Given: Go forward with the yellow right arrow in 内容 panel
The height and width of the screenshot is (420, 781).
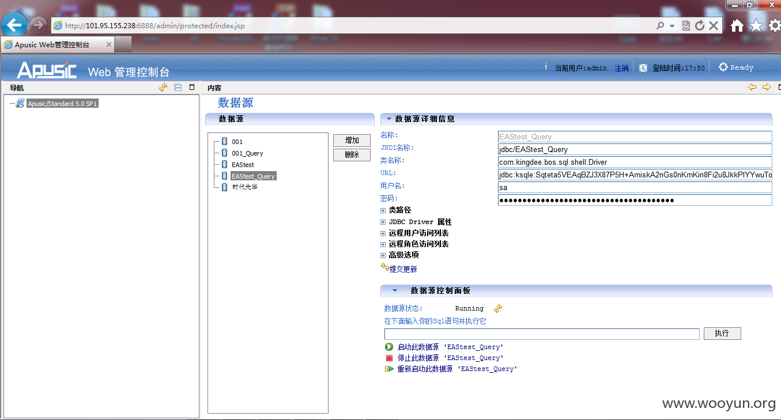Looking at the screenshot, I should pos(767,88).
